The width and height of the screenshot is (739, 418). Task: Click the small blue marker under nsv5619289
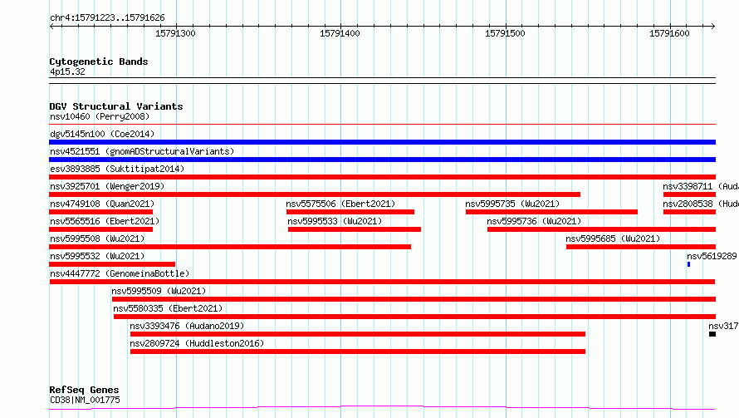click(688, 264)
